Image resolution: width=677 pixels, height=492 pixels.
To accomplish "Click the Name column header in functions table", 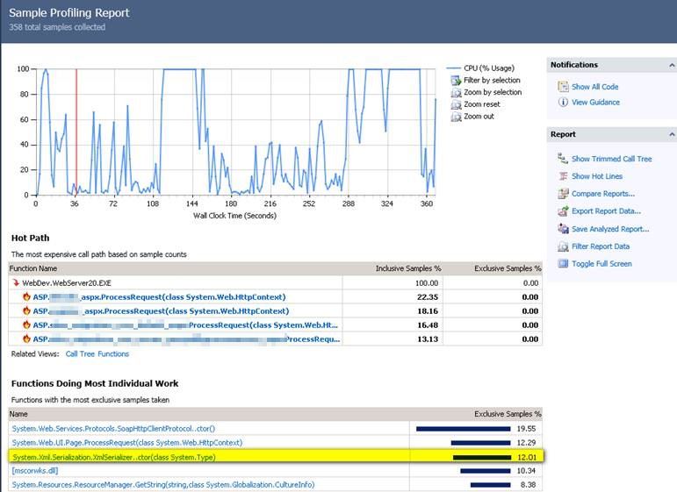I will pos(18,414).
